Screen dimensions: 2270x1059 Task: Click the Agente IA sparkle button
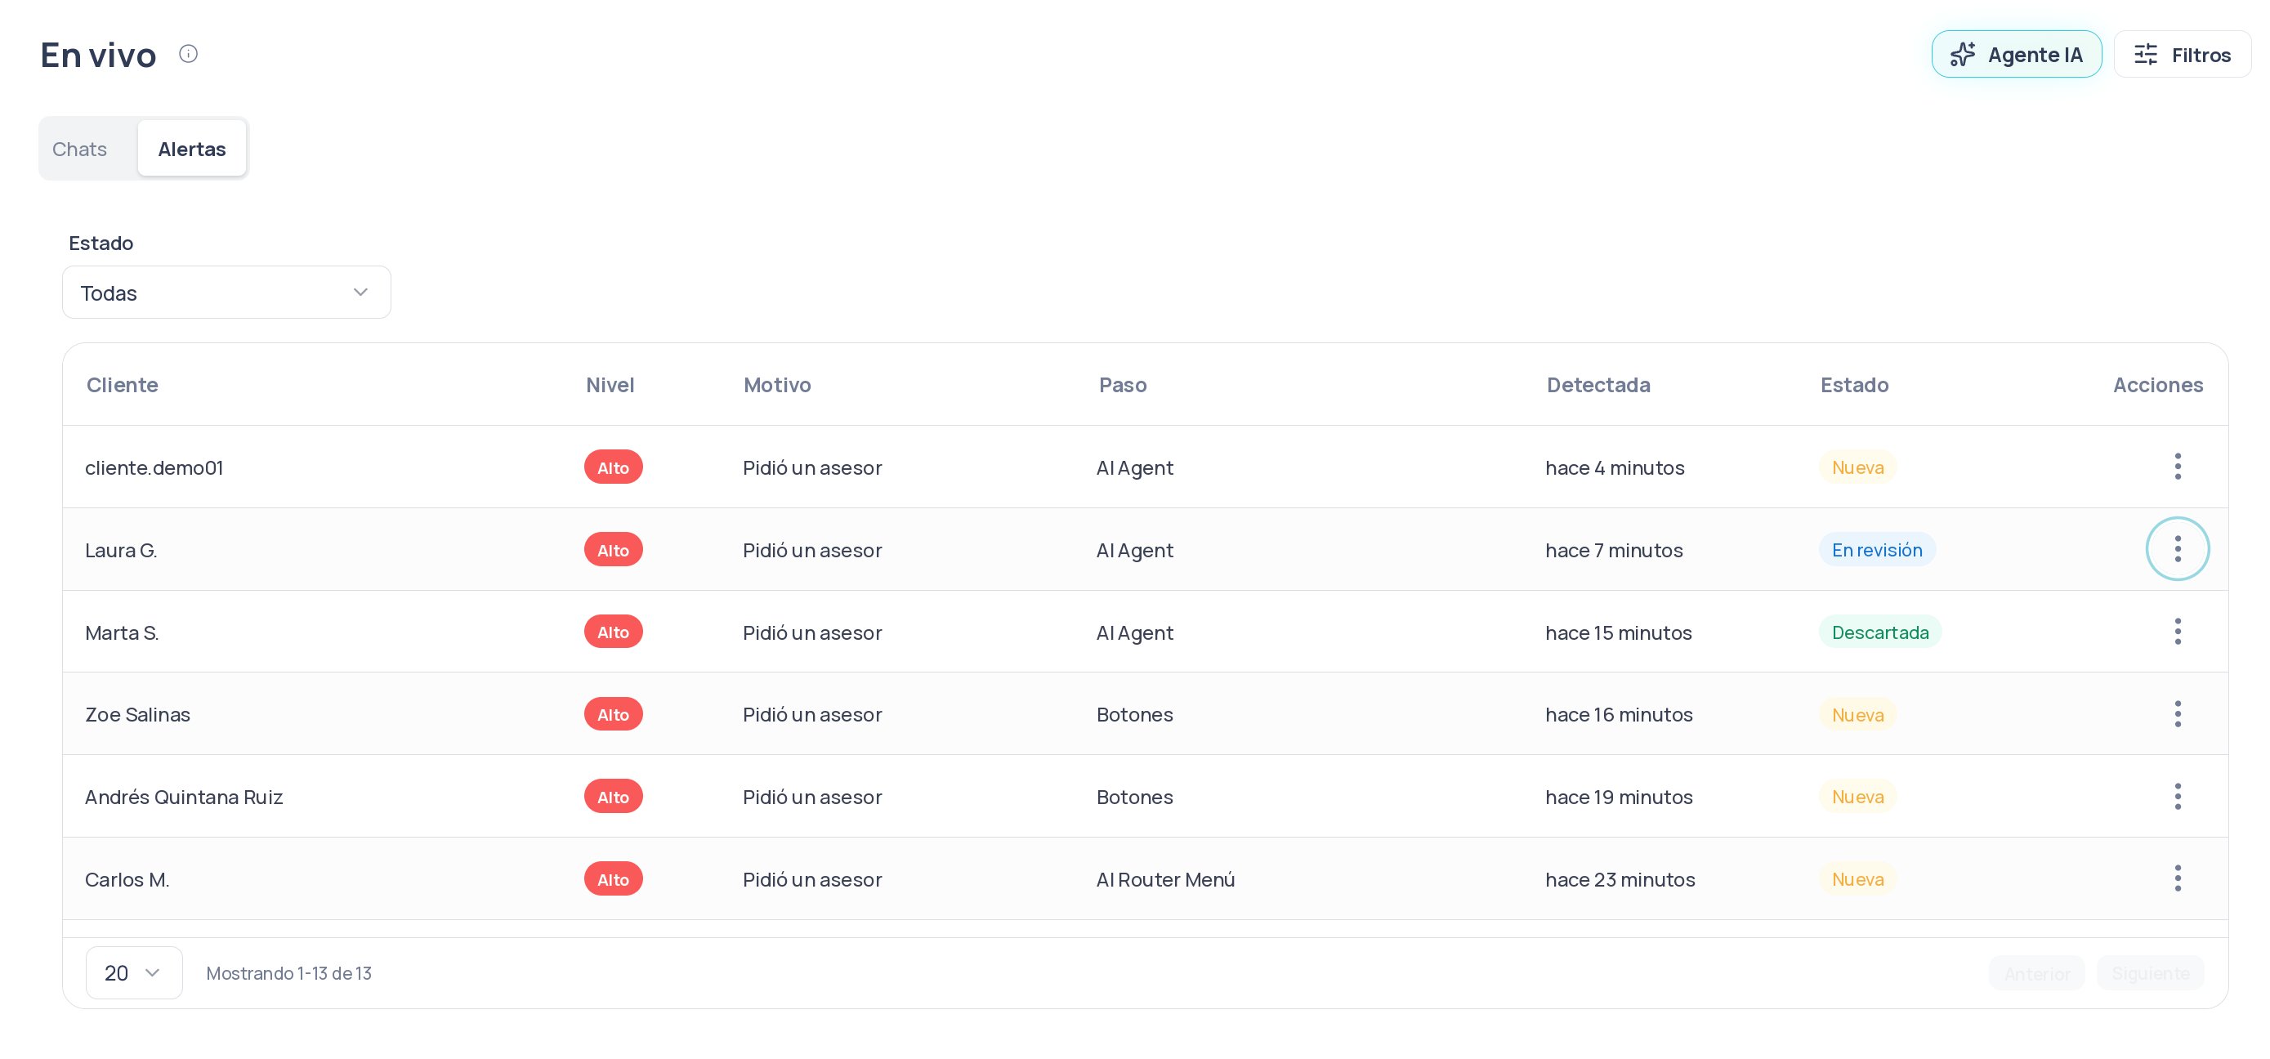click(2016, 55)
